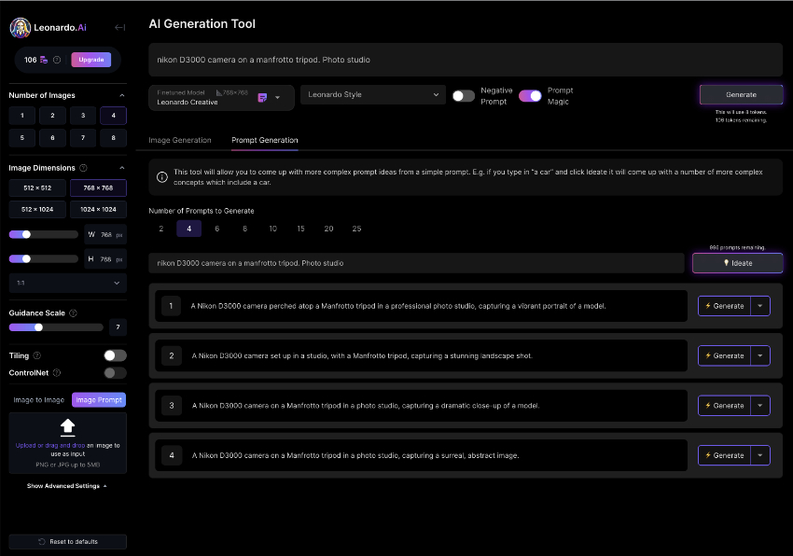Viewport: 793px width, 556px height.
Task: Set number of prompts to 2
Action: click(x=161, y=229)
